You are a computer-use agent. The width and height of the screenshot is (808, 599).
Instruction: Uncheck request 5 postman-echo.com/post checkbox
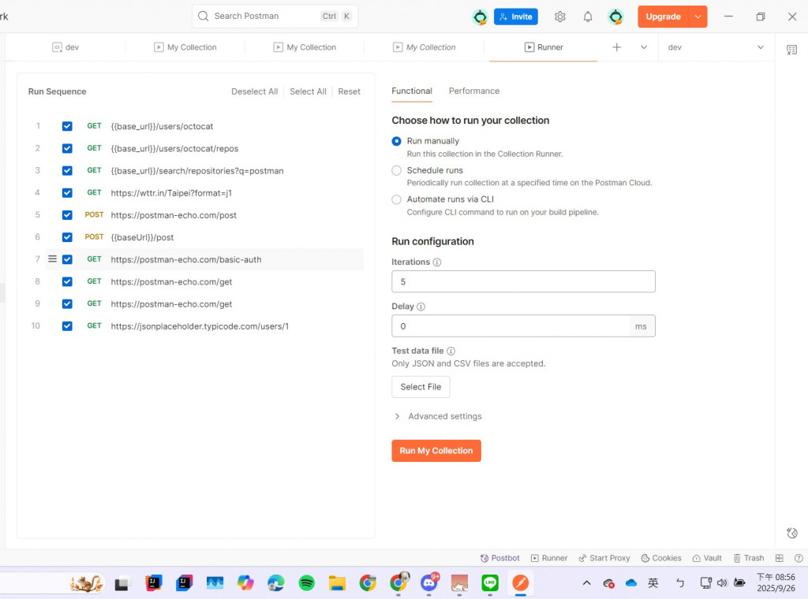[x=67, y=214]
